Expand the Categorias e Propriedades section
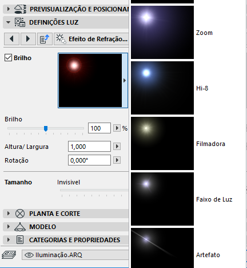 8,240
